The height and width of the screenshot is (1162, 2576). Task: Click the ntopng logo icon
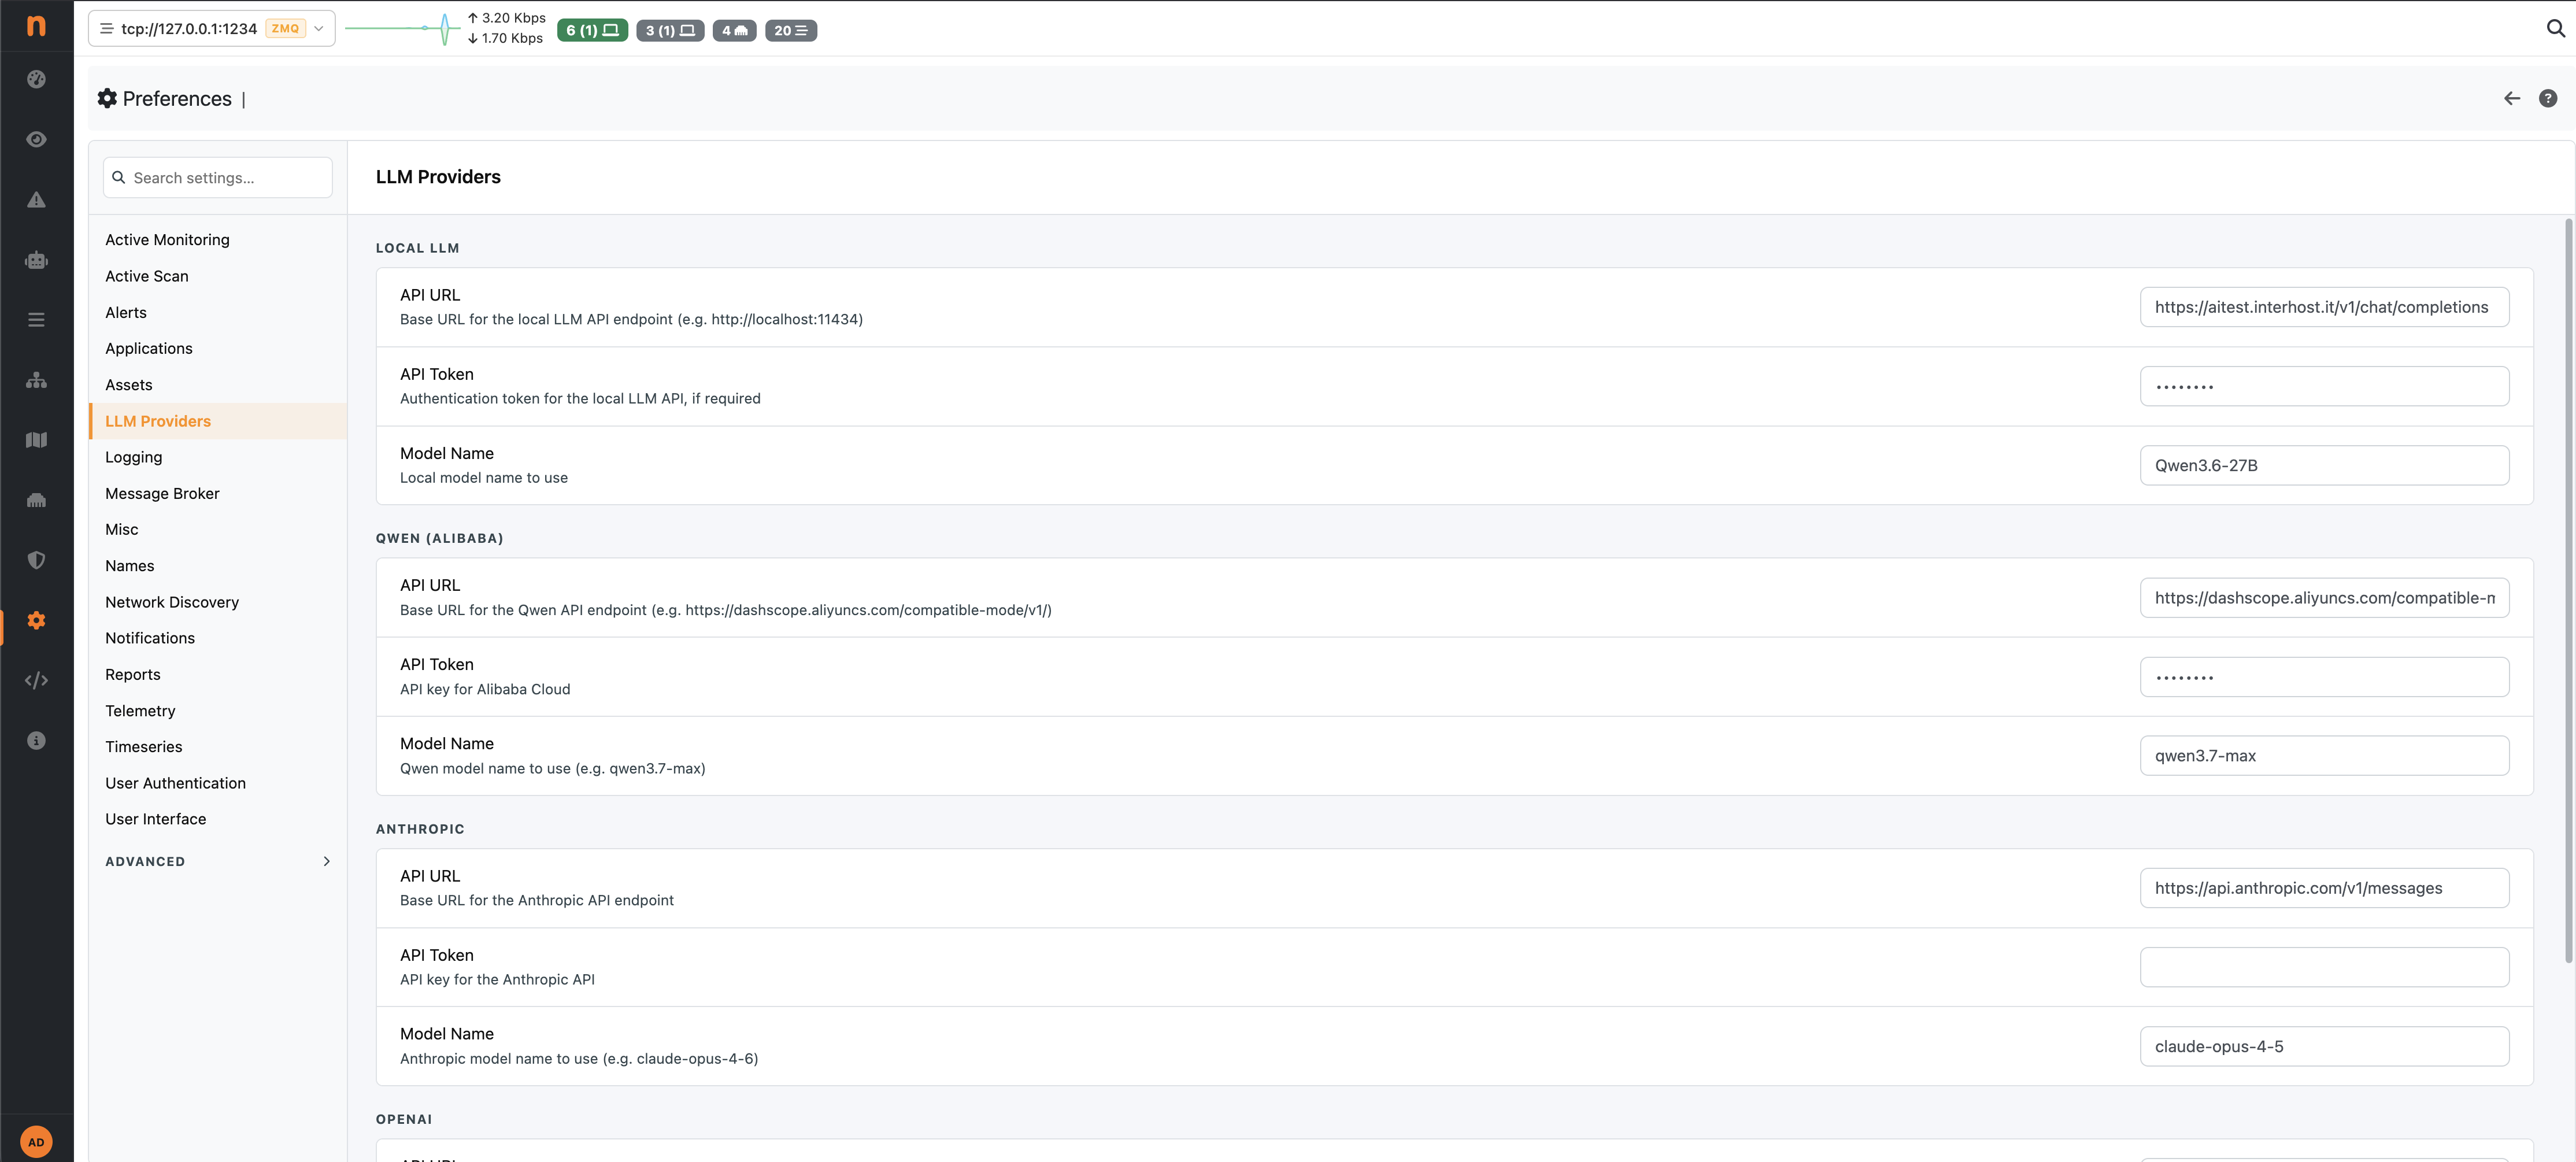point(36,26)
